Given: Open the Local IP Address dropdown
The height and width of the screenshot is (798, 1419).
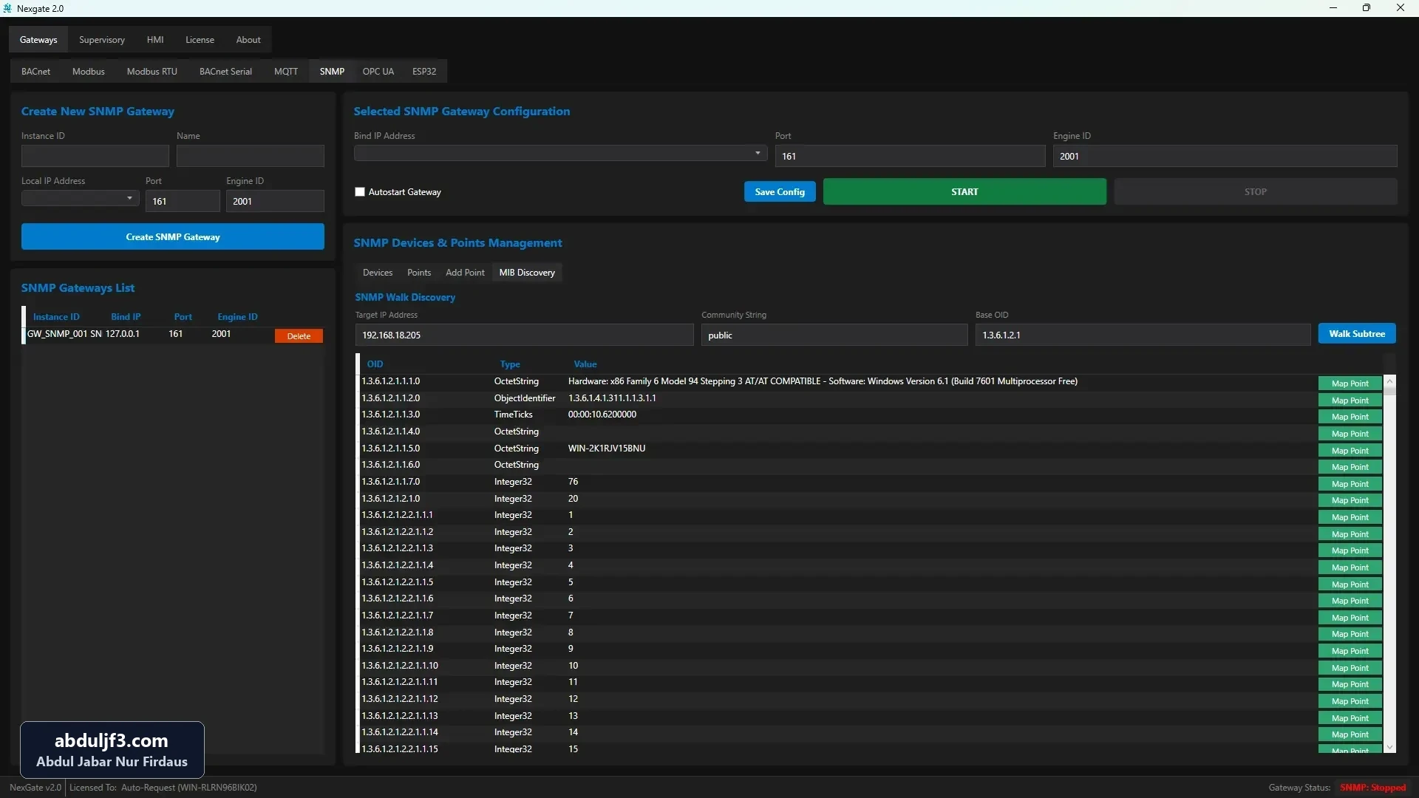Looking at the screenshot, I should pyautogui.click(x=80, y=199).
